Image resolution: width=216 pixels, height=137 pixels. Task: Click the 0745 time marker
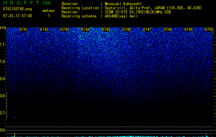coord(106,29)
